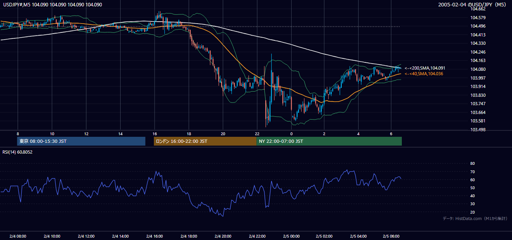Click price axis label 104.413

478,35
